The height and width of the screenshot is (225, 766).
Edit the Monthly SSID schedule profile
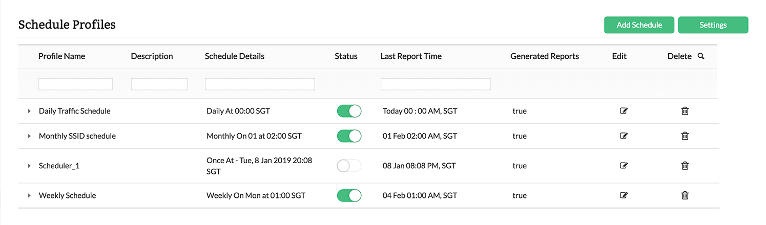tap(624, 136)
